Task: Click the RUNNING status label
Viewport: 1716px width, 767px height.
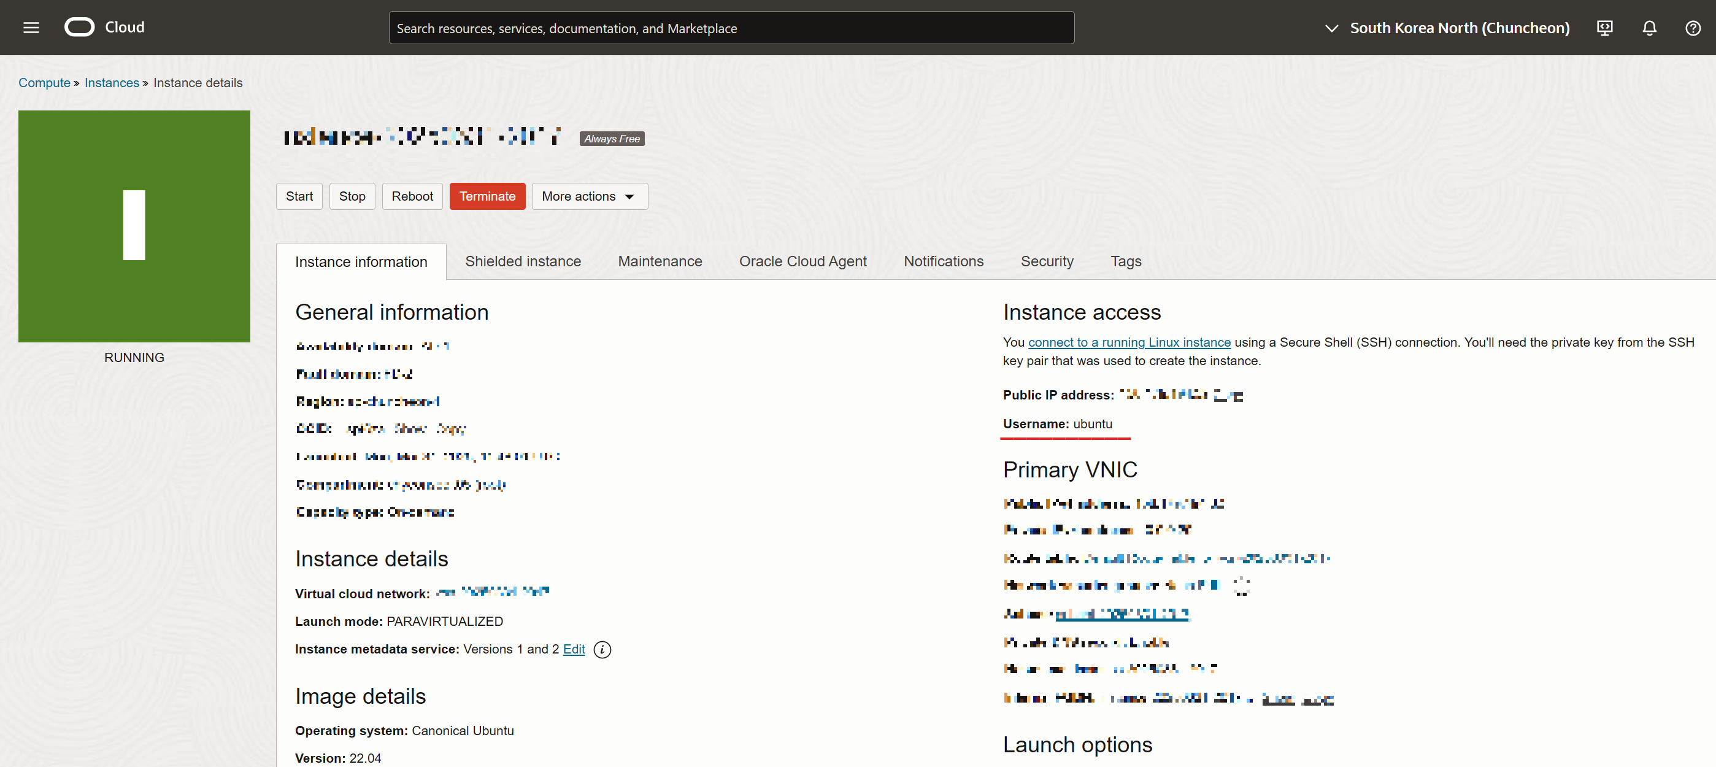Action: click(134, 357)
